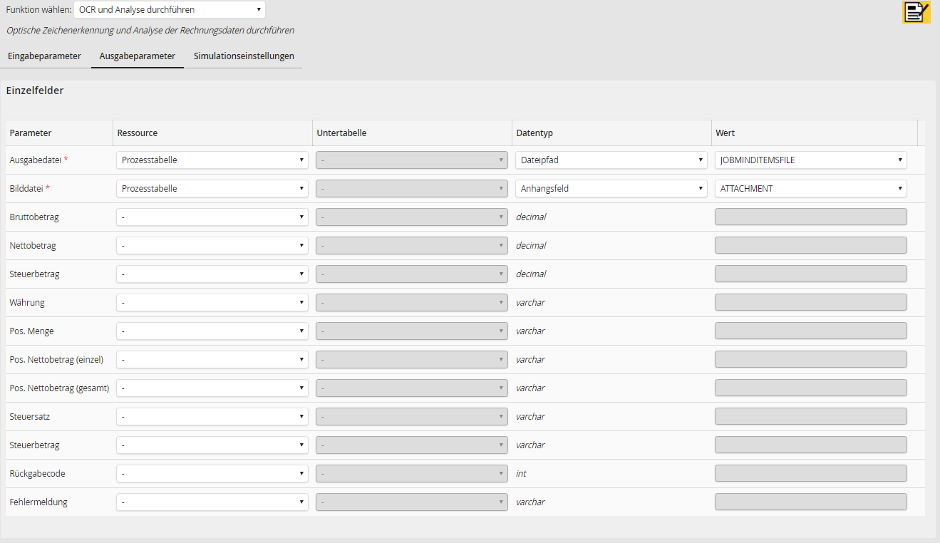Expand Ressource dropdown for Währung
This screenshot has width=940, height=543.
coord(212,303)
